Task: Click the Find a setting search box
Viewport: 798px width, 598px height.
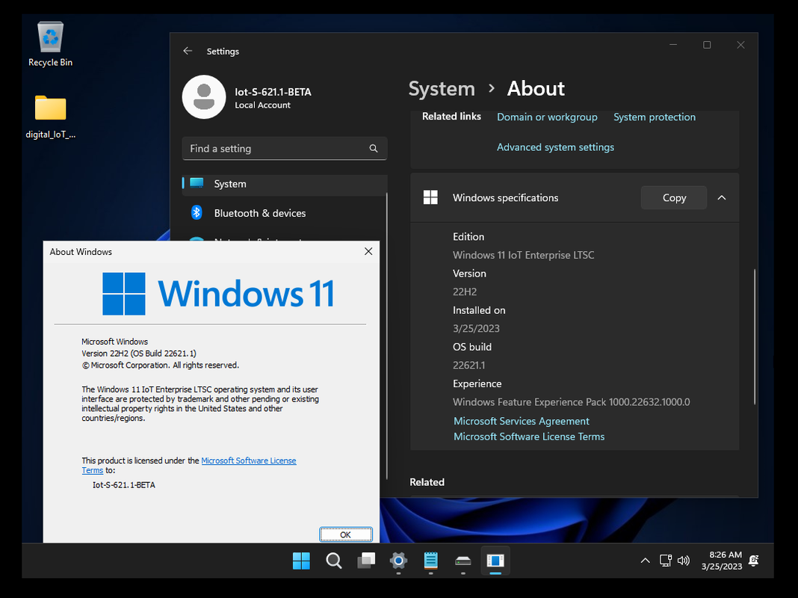Action: 285,149
